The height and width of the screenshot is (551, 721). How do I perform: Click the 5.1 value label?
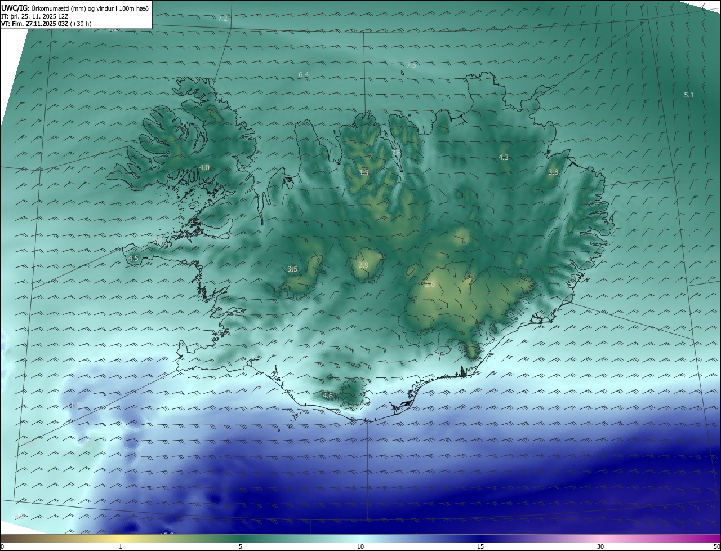click(x=689, y=95)
